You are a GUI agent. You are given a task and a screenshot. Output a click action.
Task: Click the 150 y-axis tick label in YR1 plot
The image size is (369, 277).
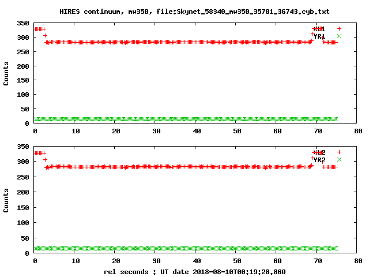pos(23,80)
